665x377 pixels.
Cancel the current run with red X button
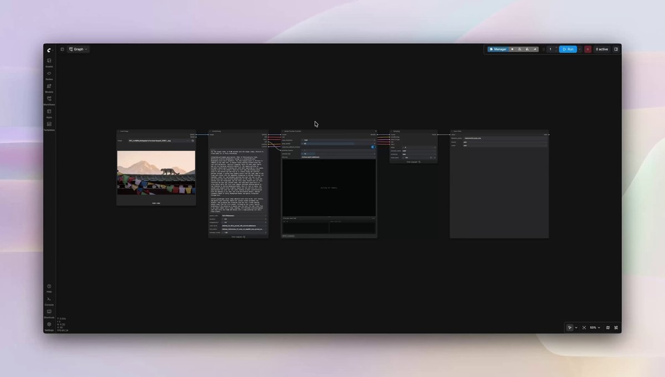(588, 49)
